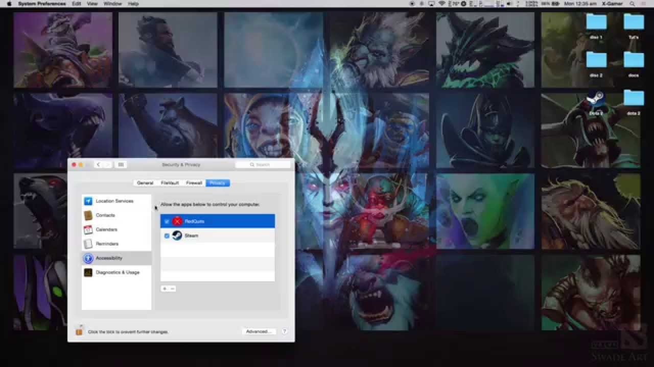Select Location Services in the privacy list
This screenshot has width=654, height=367.
coord(116,201)
